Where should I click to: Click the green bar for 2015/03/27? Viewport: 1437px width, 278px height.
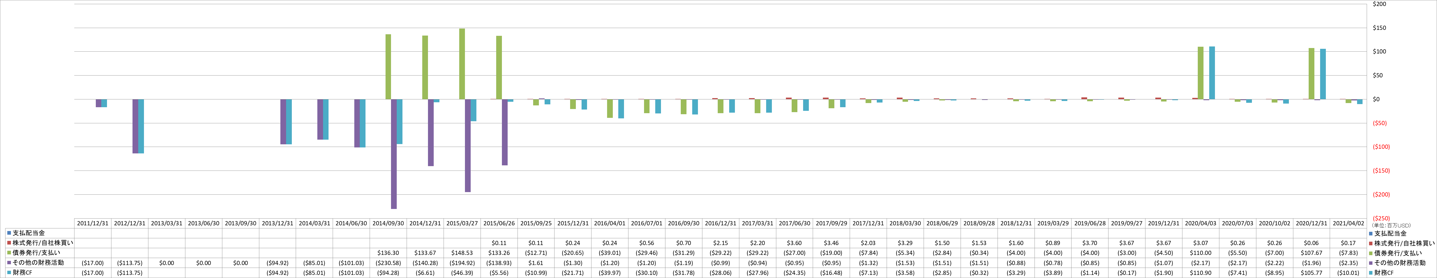[462, 64]
